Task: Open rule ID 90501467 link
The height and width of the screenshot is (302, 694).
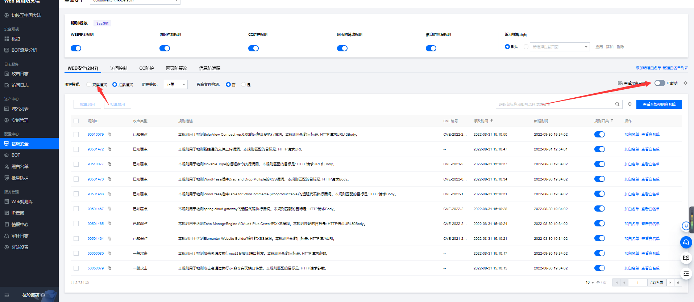Action: (96, 209)
